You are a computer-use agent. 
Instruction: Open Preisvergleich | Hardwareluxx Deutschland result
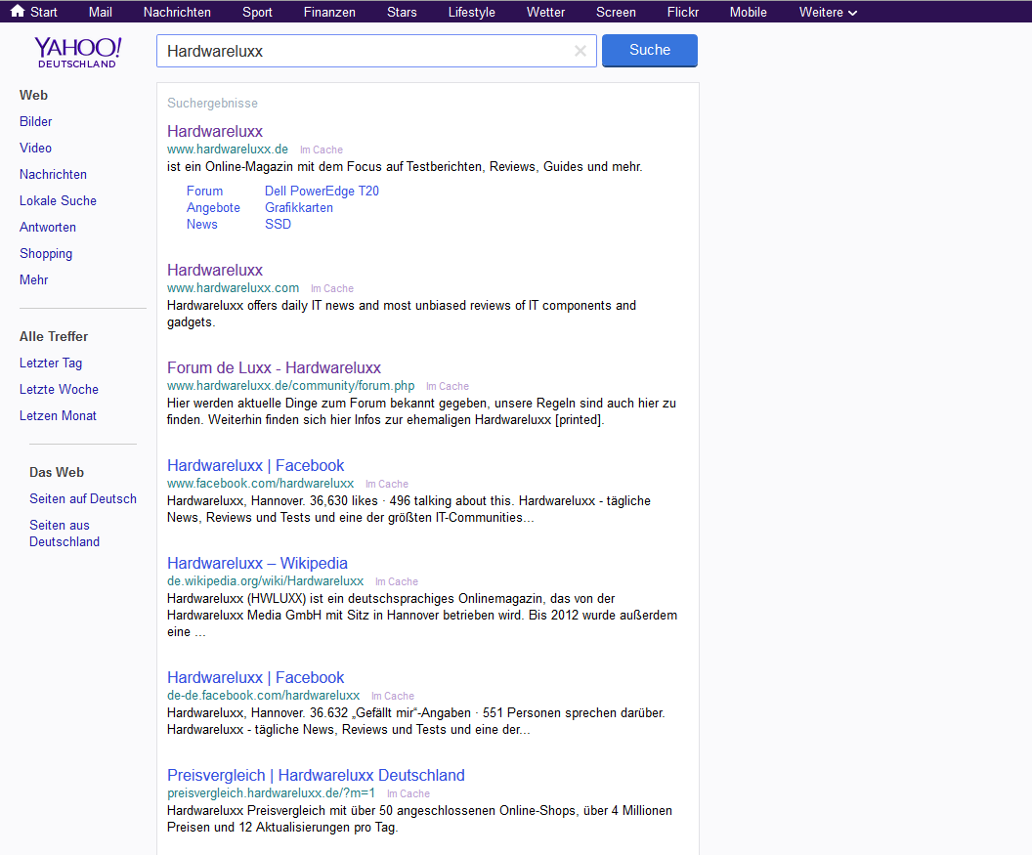(x=316, y=775)
